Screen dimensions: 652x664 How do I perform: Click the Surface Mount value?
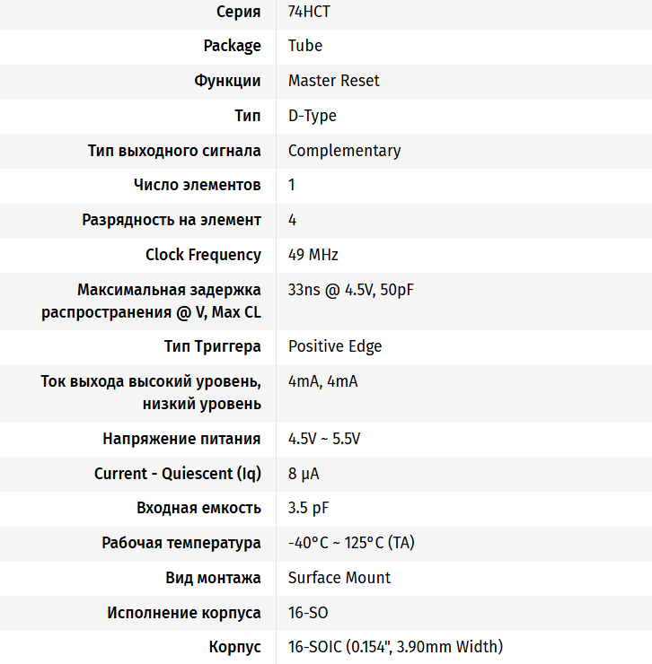point(339,578)
